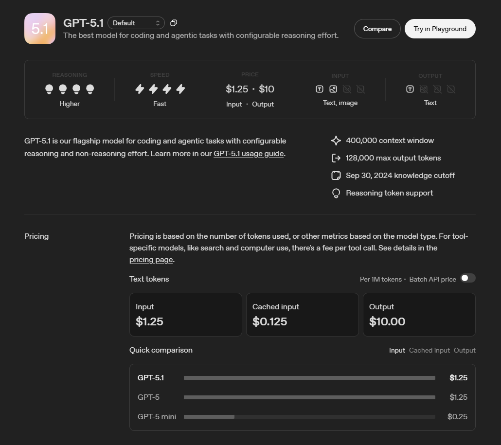Click the GPT-5.1 page title
The height and width of the screenshot is (445, 501).
tap(83, 23)
